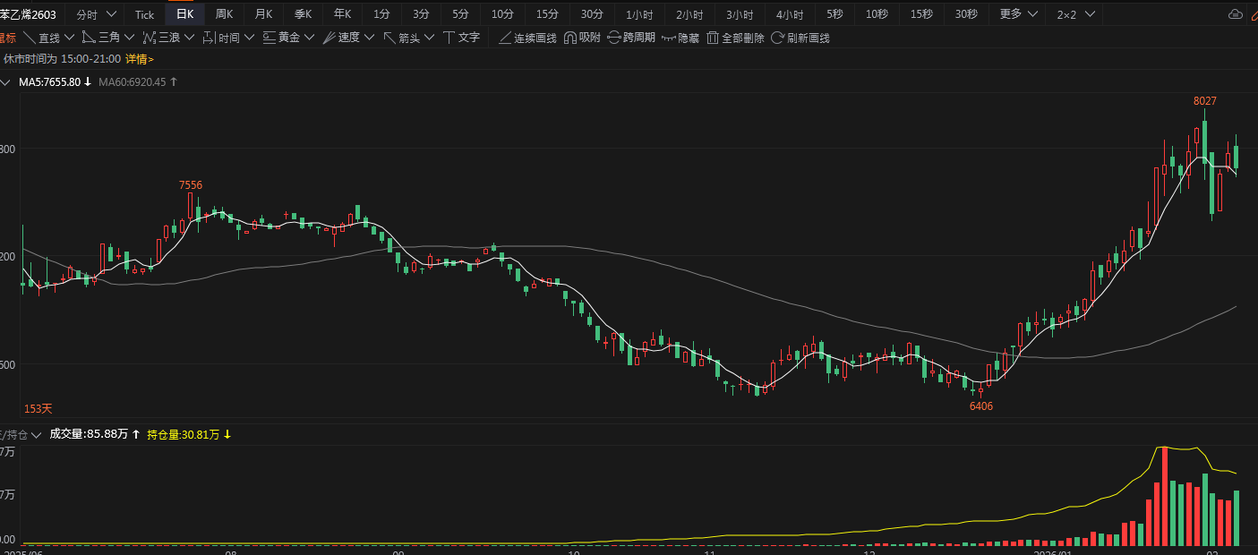Image resolution: width=1258 pixels, height=555 pixels.
Task: Collapse the MA indicator line chevron
Action: pos(7,81)
